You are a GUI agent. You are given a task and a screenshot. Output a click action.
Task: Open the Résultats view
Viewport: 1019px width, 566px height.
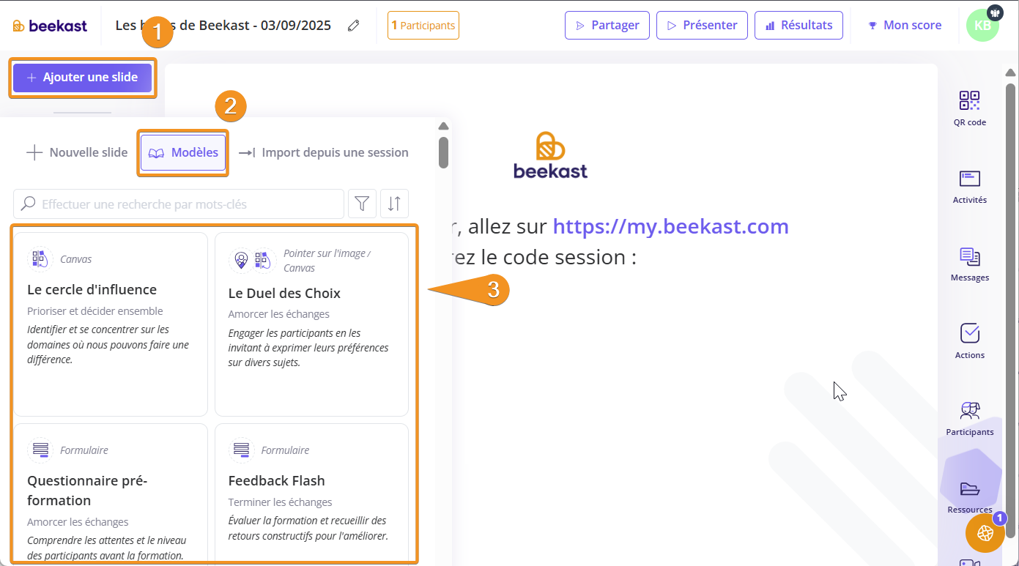pos(798,25)
